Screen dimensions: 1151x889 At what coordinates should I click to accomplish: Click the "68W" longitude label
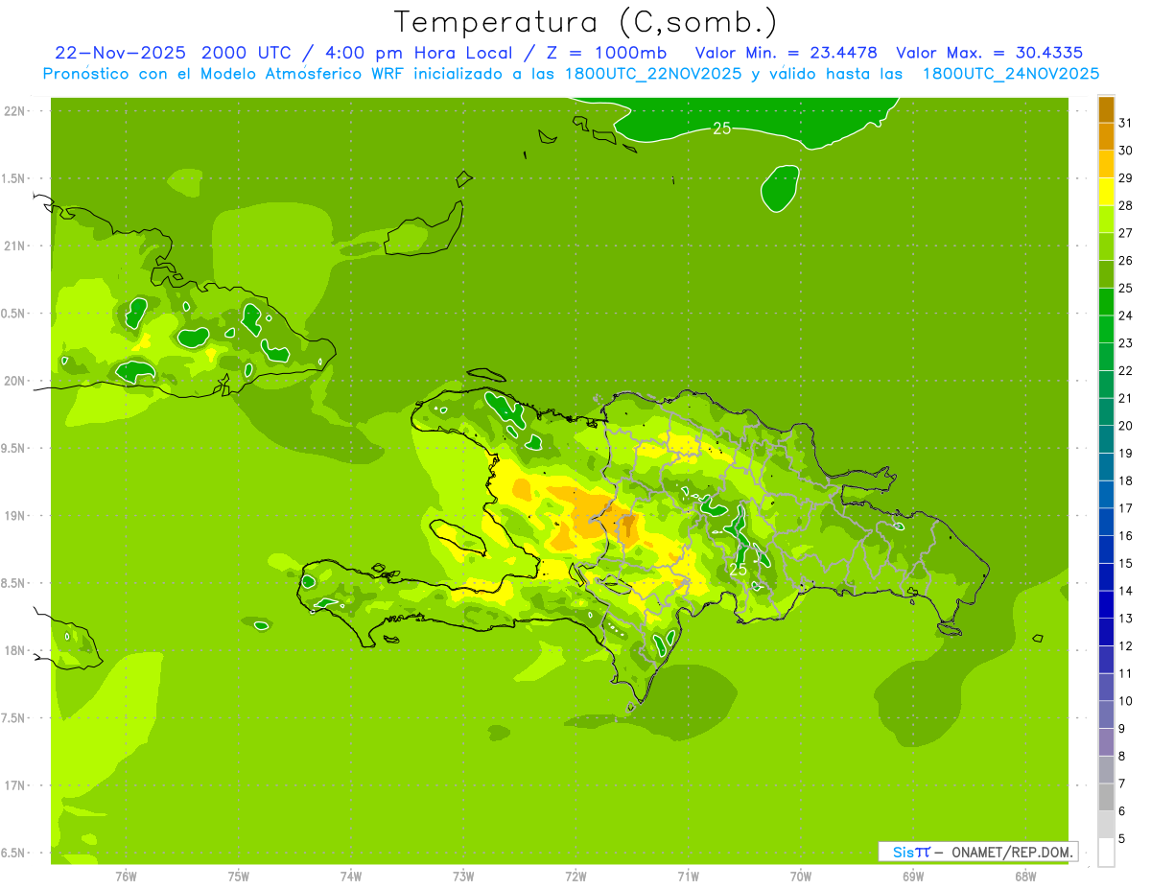tap(1024, 876)
